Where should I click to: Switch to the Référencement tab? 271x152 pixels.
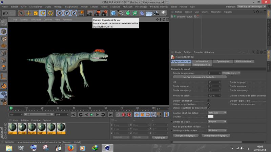pos(244,61)
